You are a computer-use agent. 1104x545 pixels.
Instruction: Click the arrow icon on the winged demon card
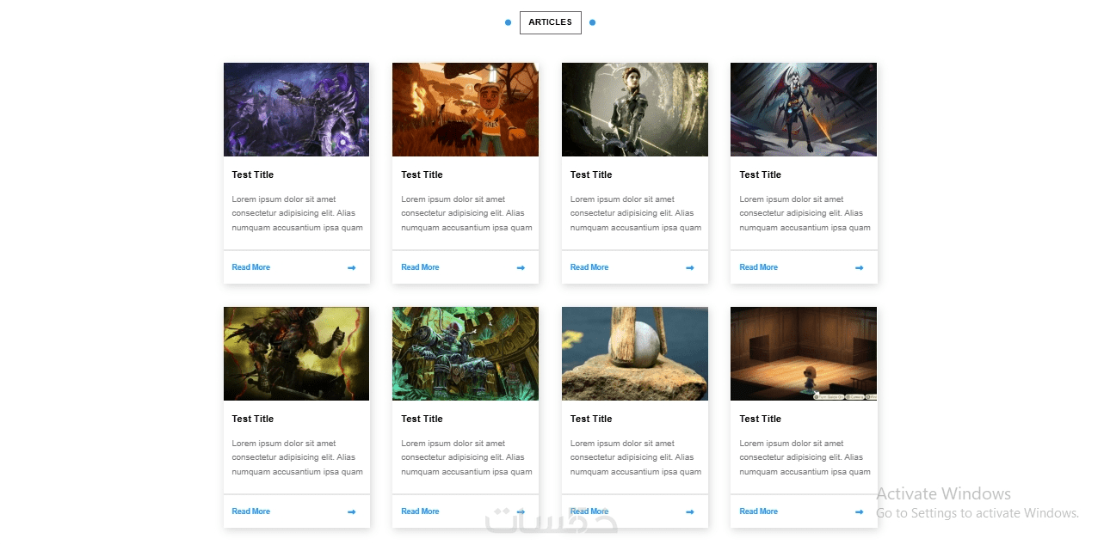[859, 267]
